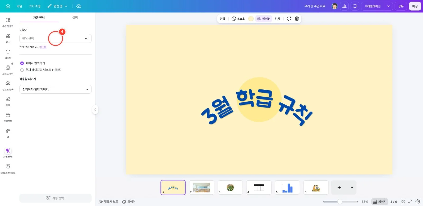The width and height of the screenshot is (423, 206).
Task: Click the 프레젠테이션 present button
Action: pos(373,6)
